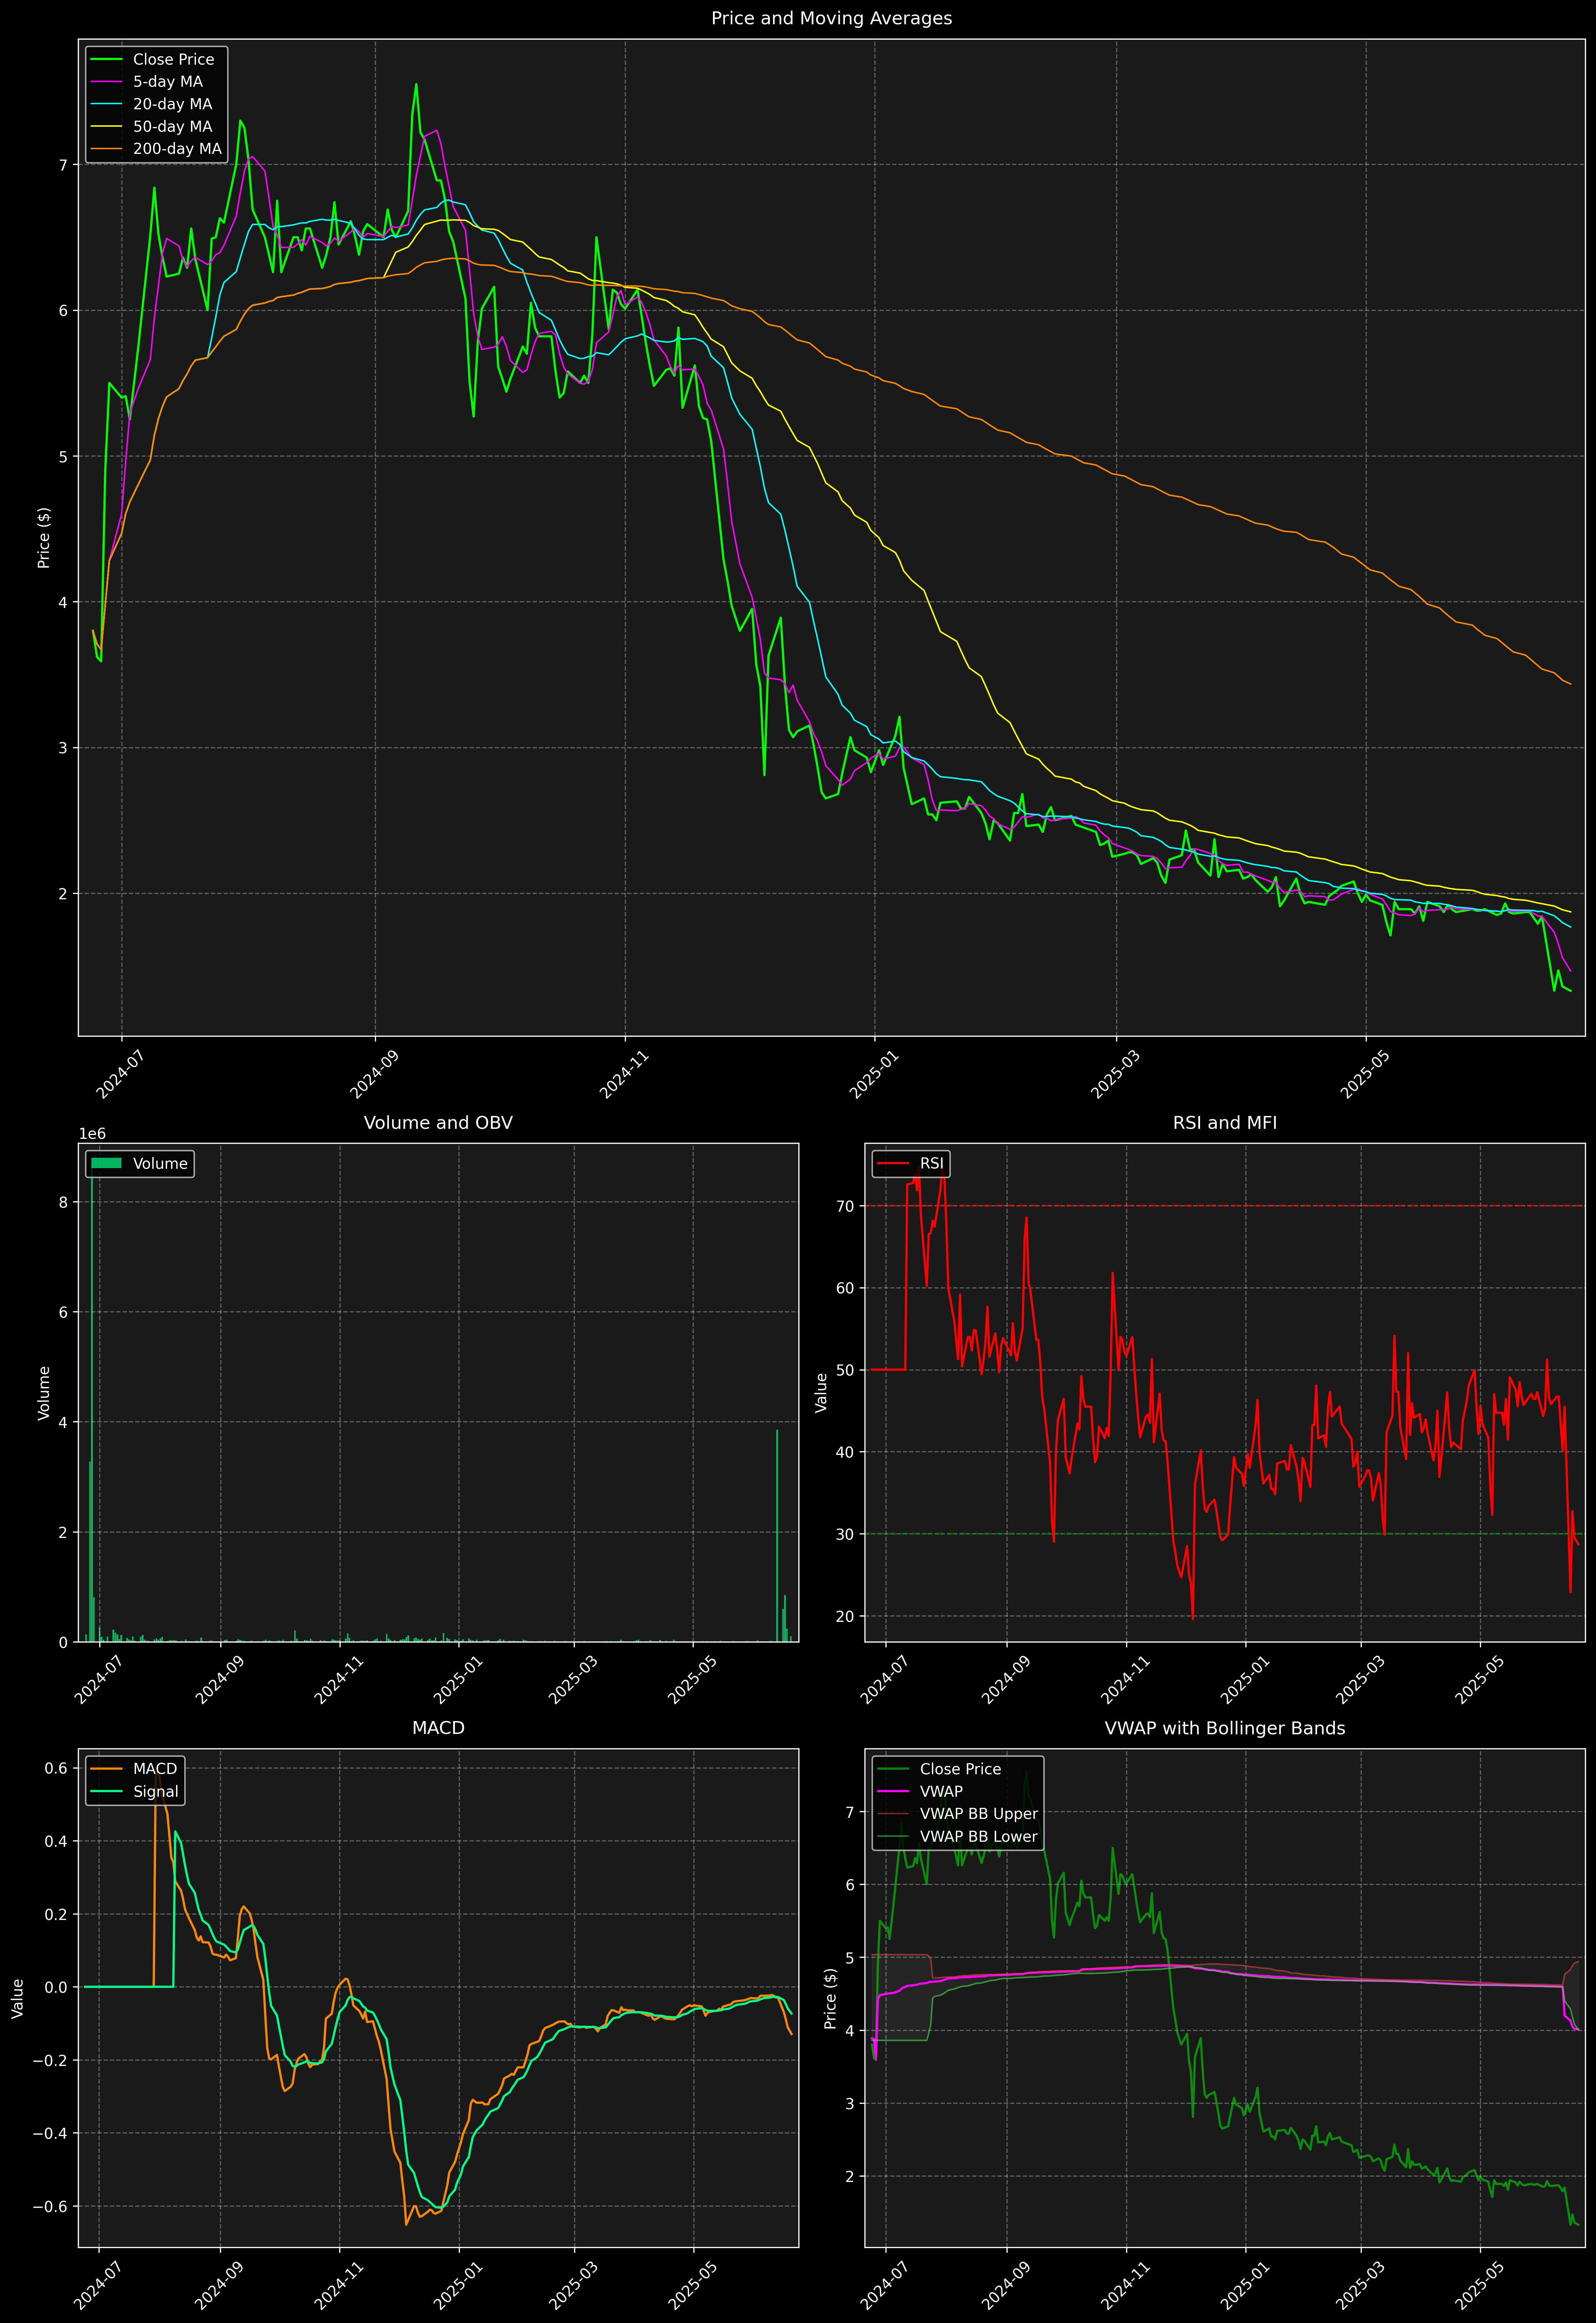1596x2323 pixels.
Task: Click y-axis tick "7" on the top price chart
Action: coord(63,165)
